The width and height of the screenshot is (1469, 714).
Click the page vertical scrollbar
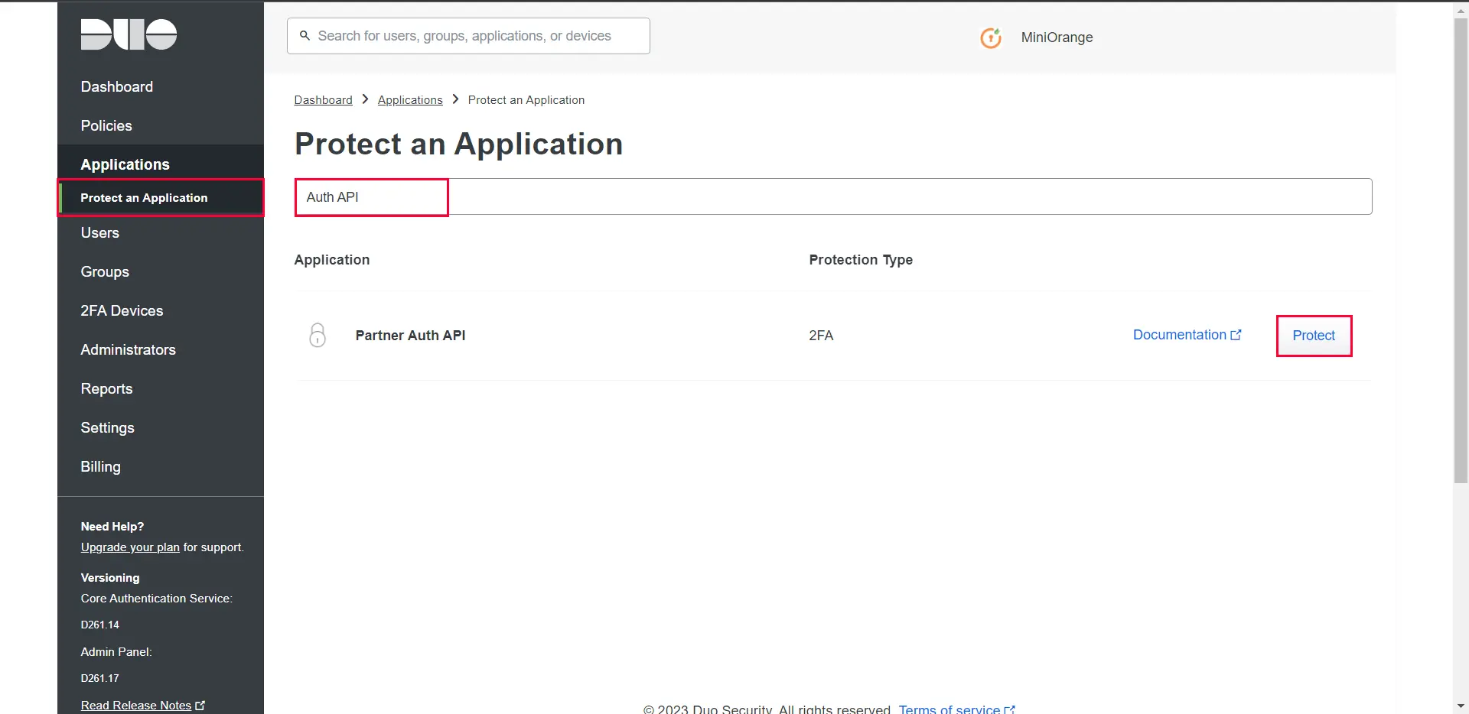pos(1461,251)
